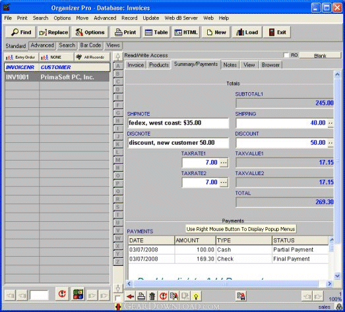Open the SHIPPING field ellipsis button
The height and width of the screenshot is (312, 345).
coord(330,123)
